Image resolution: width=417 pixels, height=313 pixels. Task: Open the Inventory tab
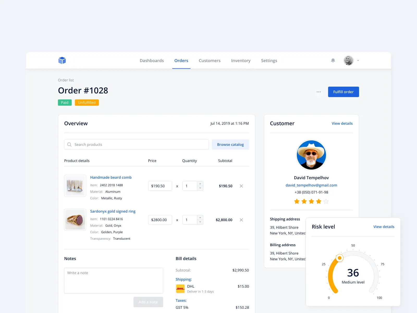241,61
